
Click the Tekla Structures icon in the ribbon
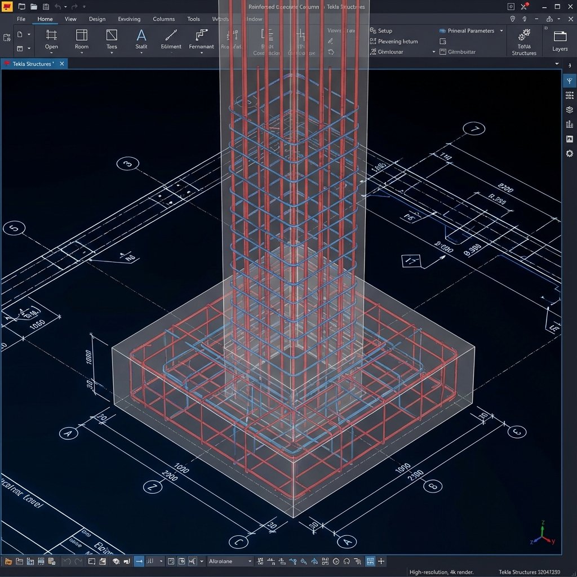pyautogui.click(x=523, y=39)
